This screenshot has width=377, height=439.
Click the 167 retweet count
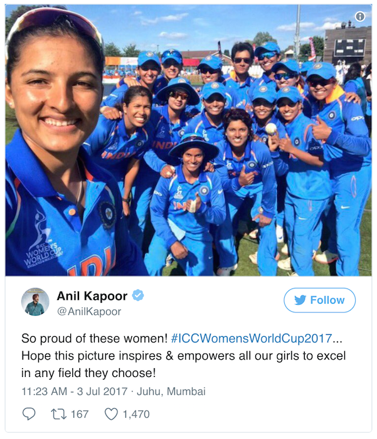(x=80, y=414)
